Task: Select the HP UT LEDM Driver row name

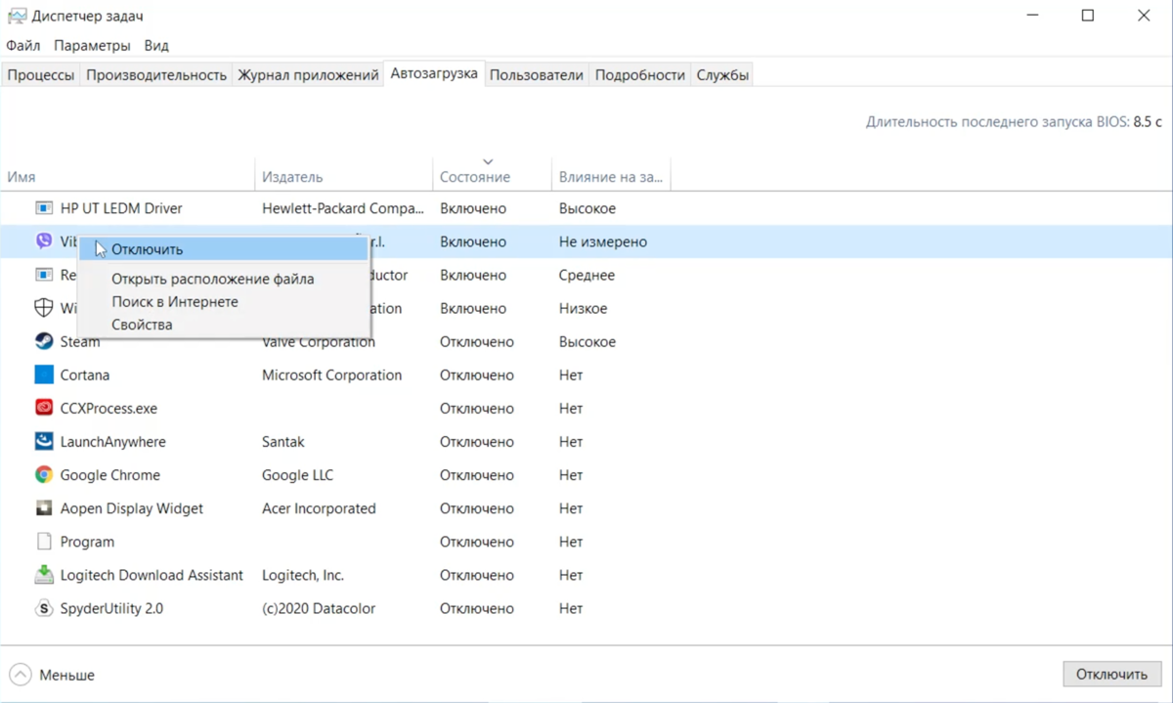Action: (x=121, y=208)
